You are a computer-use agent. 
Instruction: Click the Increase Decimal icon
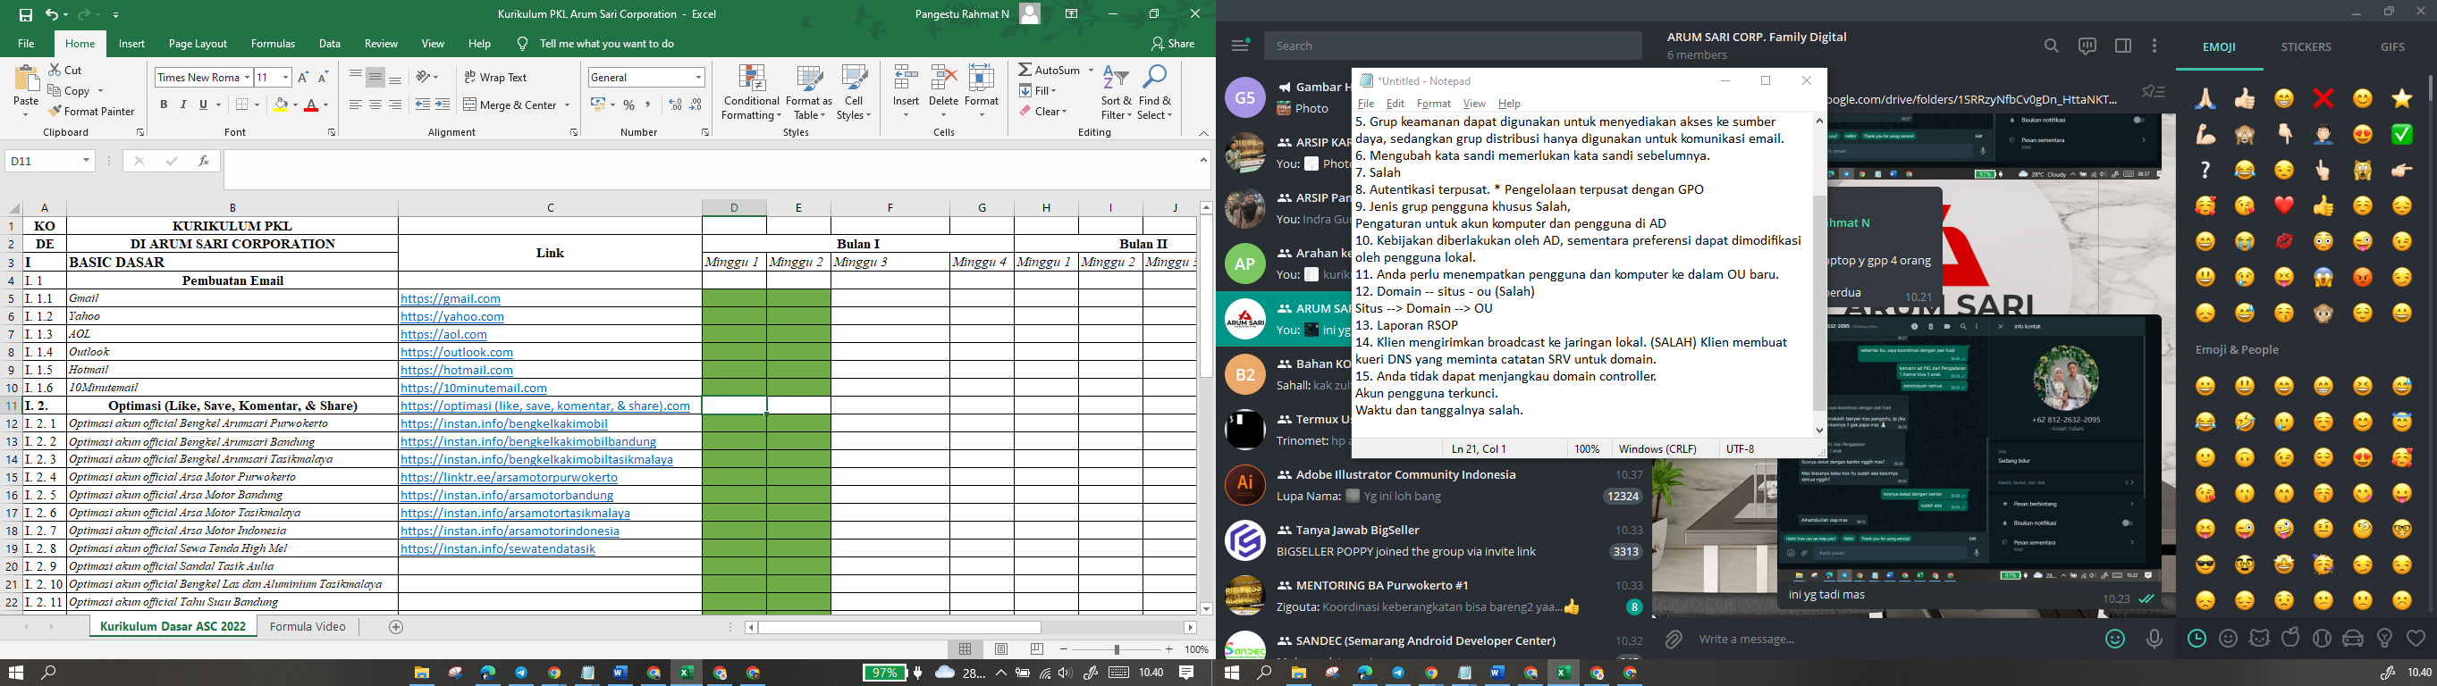[x=676, y=105]
